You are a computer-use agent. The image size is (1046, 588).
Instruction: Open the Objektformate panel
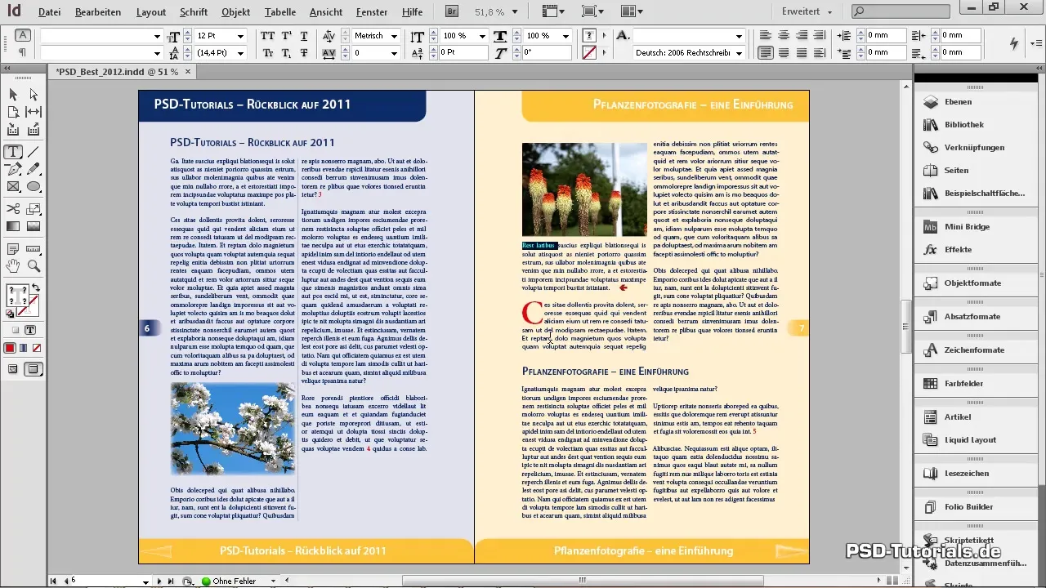click(x=972, y=283)
